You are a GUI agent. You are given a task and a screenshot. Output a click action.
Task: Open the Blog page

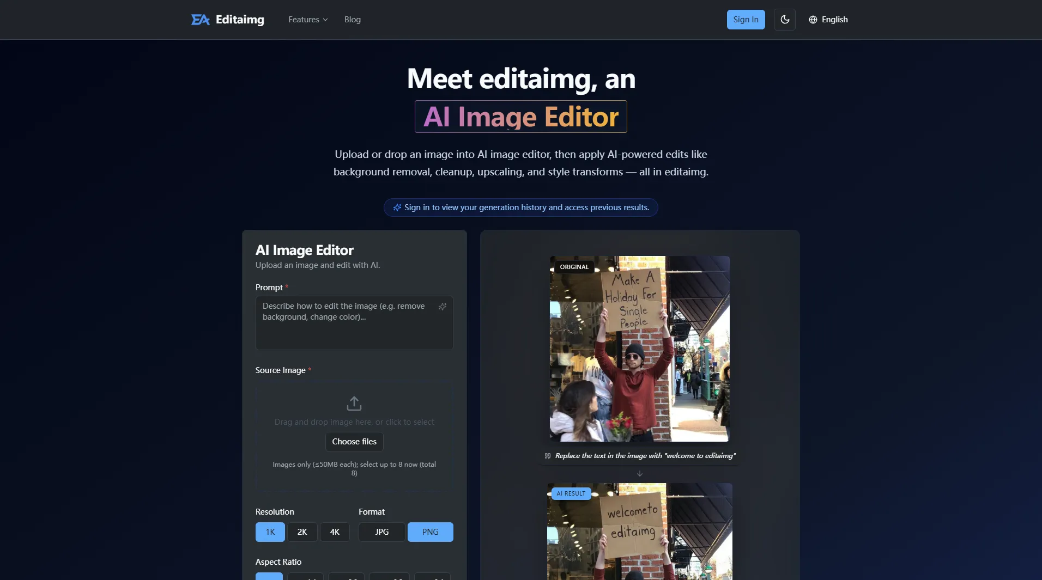coord(353,20)
